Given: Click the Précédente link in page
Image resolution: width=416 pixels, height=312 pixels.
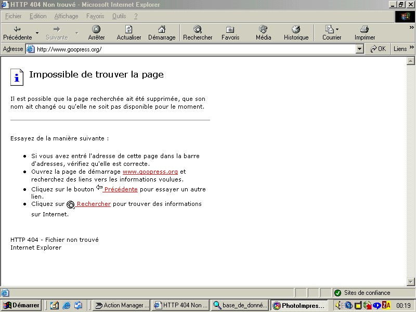Looking at the screenshot, I should (120, 189).
